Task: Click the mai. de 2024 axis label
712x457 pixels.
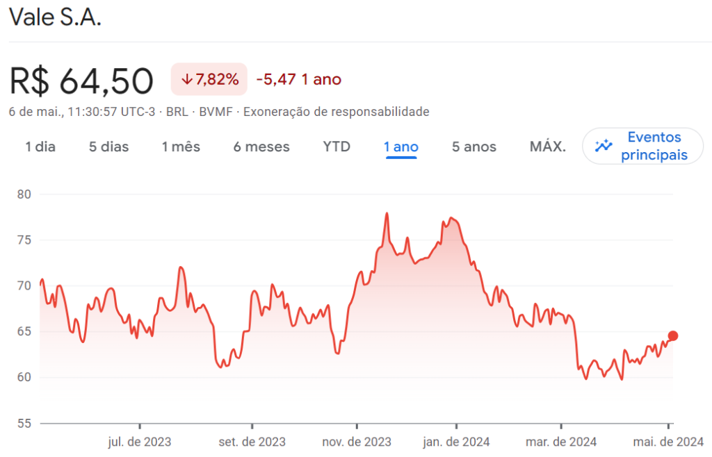Action: 668,442
